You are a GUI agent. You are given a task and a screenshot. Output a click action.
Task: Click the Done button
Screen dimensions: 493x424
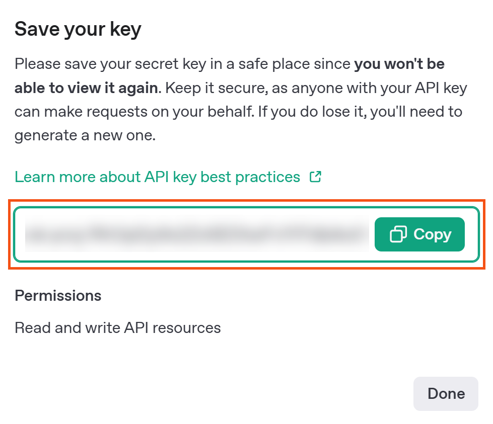point(446,393)
